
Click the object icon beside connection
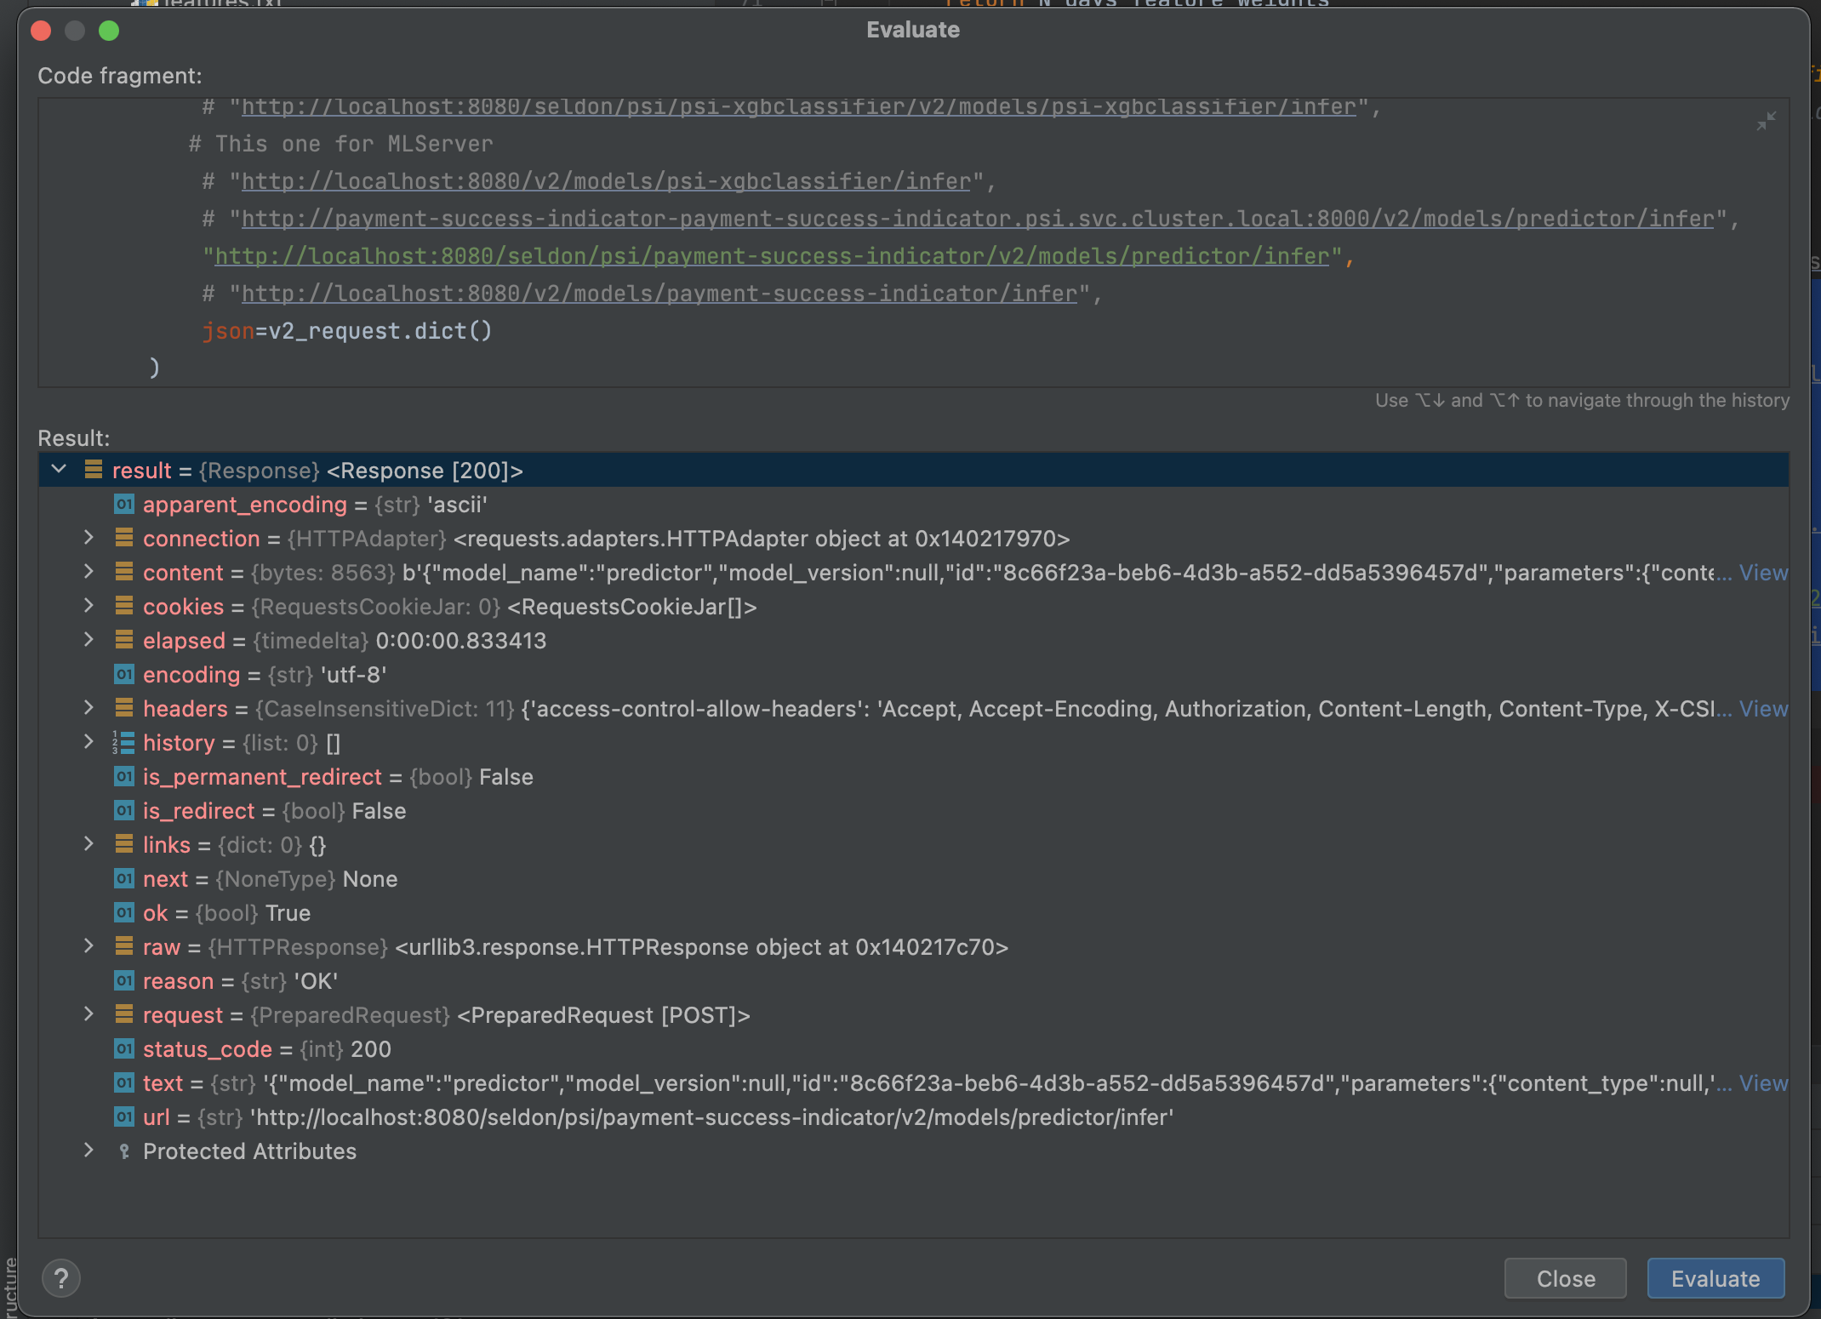pyautogui.click(x=124, y=538)
